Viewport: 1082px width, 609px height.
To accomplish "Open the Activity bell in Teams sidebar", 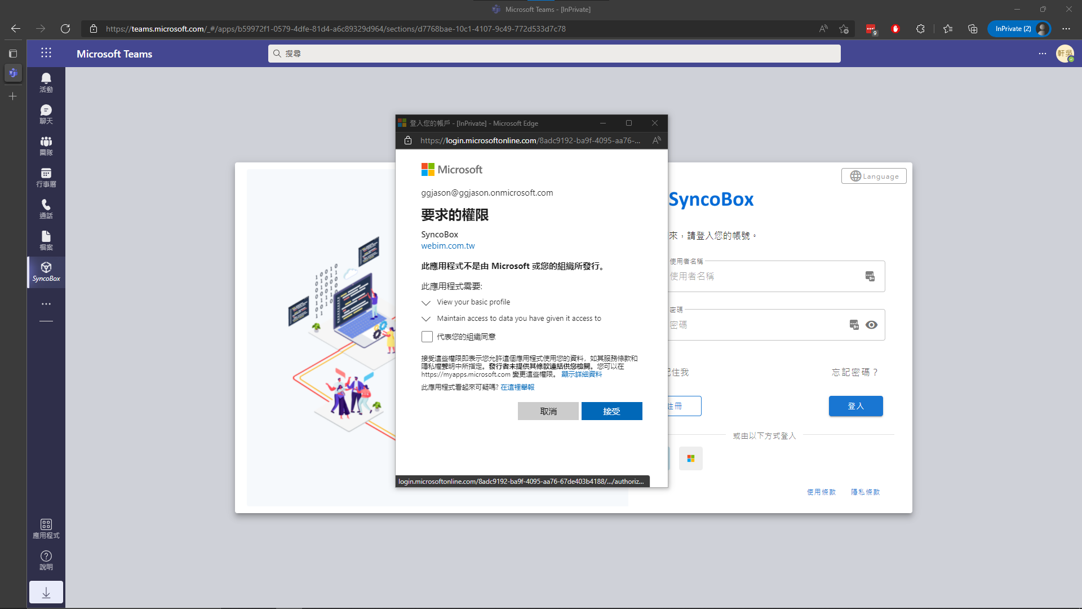I will point(46,82).
